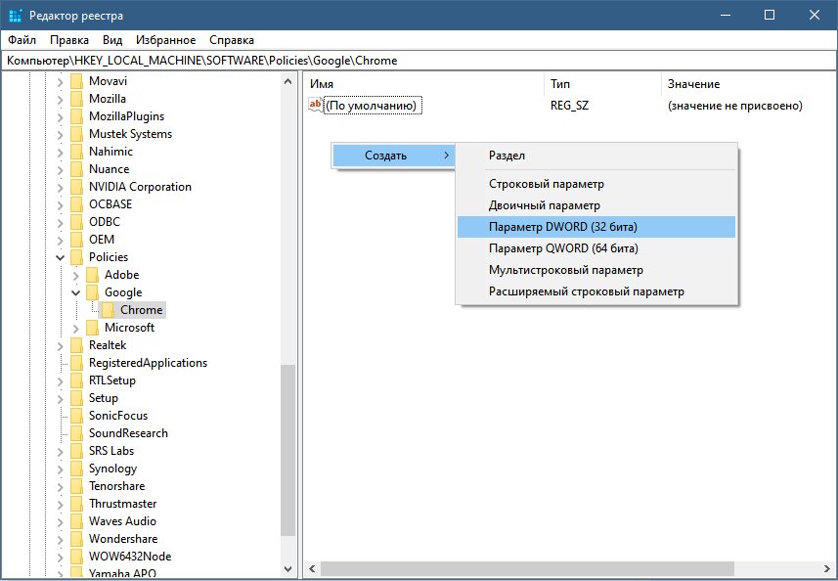Select the Tenorshare tree entry
The width and height of the screenshot is (838, 581).
[x=117, y=486]
